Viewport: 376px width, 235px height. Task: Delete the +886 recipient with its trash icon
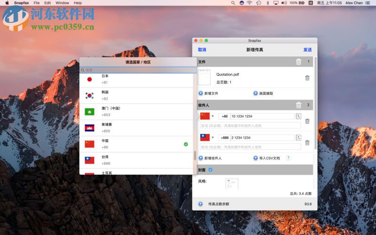pos(307,143)
